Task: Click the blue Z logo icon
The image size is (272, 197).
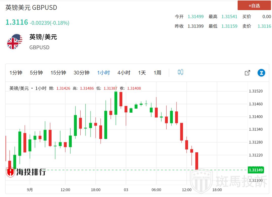Action: coord(261,73)
